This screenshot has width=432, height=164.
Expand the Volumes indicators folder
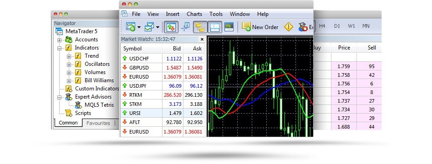coord(69,73)
